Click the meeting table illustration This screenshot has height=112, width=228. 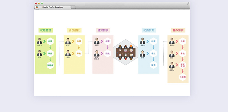(126, 52)
